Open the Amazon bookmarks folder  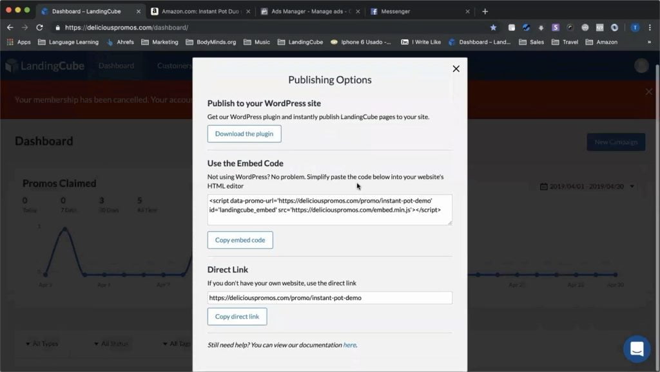click(x=601, y=42)
